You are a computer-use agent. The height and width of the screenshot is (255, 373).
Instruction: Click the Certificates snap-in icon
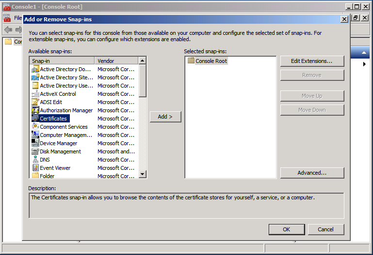pyautogui.click(x=35, y=119)
